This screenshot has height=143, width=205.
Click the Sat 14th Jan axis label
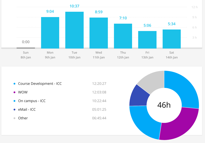pyautogui.click(x=172, y=55)
